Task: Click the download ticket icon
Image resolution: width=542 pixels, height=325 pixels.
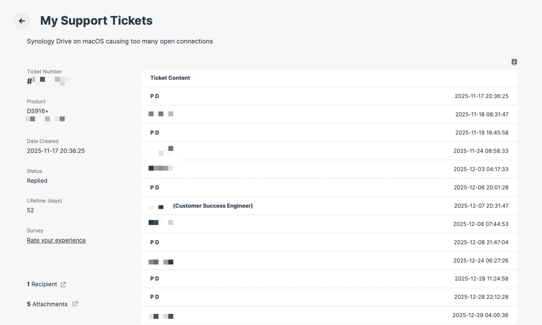Action: [x=514, y=62]
